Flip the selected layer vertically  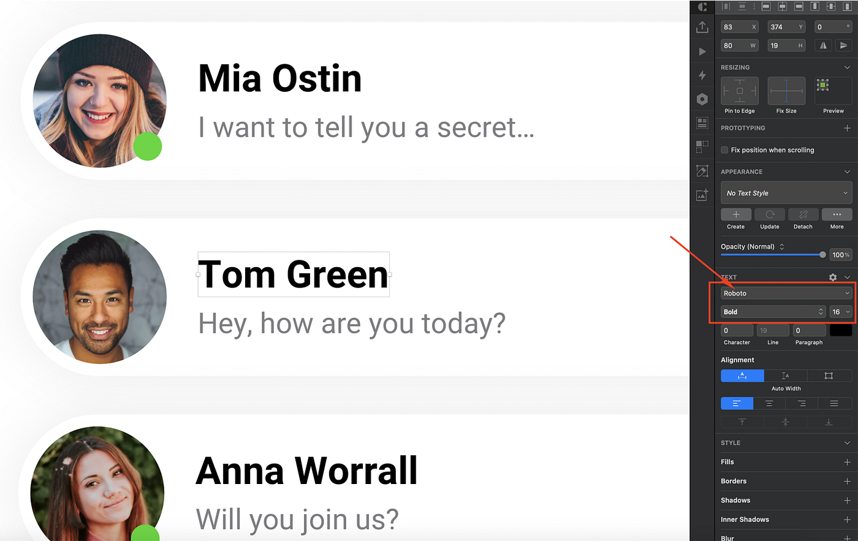(843, 45)
